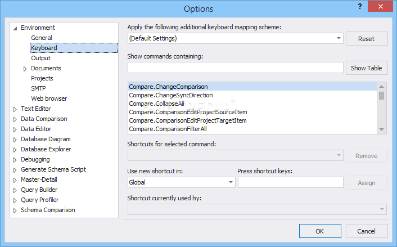Open the keyboard mapping scheme dropdown
This screenshot has height=247, width=397.
coord(339,38)
